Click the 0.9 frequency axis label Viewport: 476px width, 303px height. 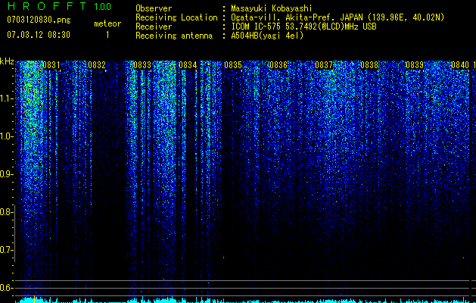6,174
